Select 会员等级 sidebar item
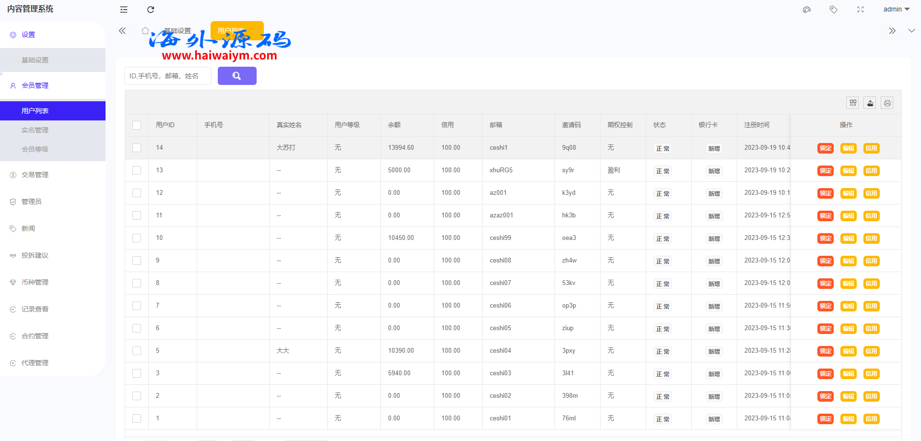The height and width of the screenshot is (441, 921). [x=35, y=149]
